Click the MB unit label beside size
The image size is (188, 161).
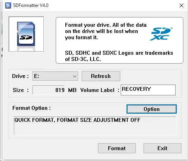(72, 90)
